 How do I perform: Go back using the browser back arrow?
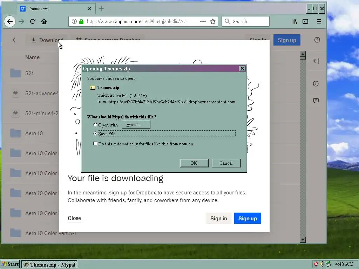(10, 21)
